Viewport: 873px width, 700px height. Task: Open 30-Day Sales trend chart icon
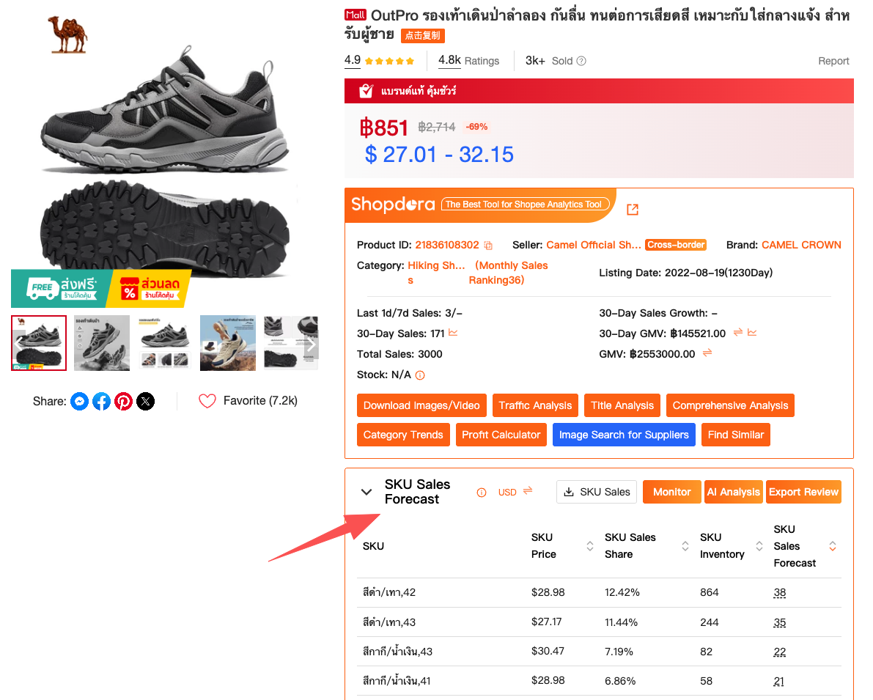[x=454, y=334]
